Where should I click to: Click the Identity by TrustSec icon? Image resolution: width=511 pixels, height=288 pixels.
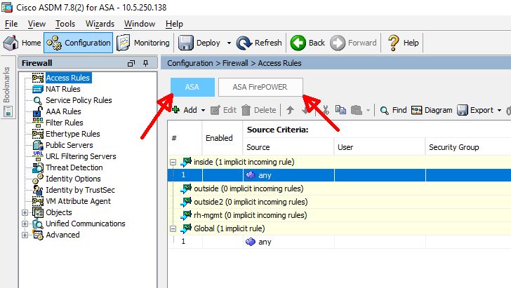38,190
